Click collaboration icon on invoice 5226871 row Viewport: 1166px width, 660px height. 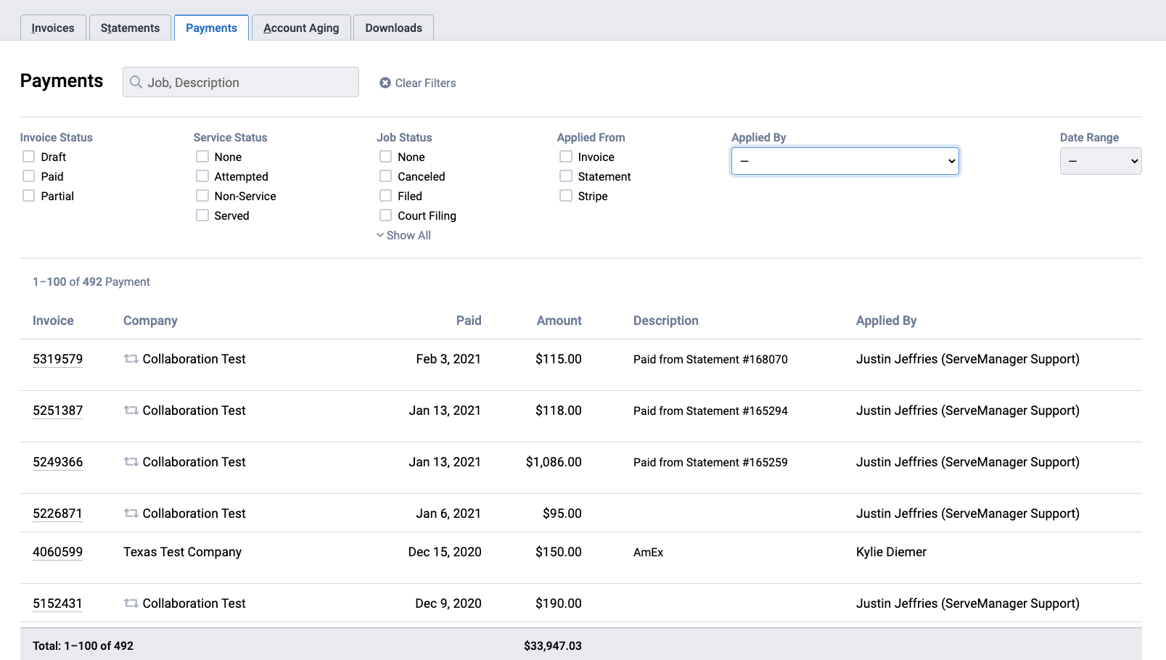coord(131,513)
